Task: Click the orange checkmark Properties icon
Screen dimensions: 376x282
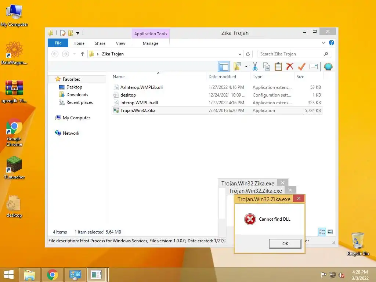Action: (x=301, y=66)
